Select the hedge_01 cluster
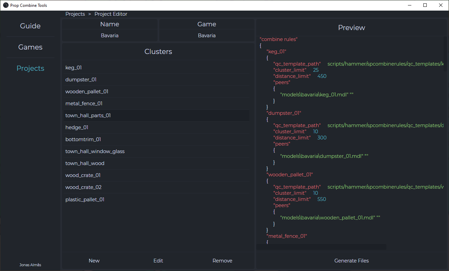 156,127
